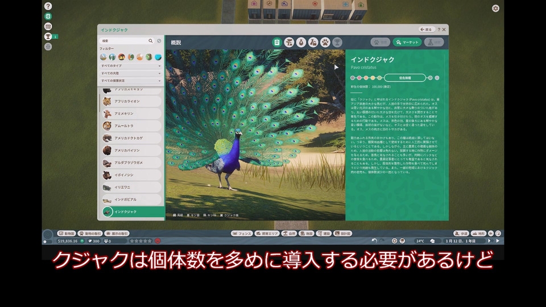Click the 低危険種 conservation status pill
The image size is (546, 307).
[x=405, y=78]
